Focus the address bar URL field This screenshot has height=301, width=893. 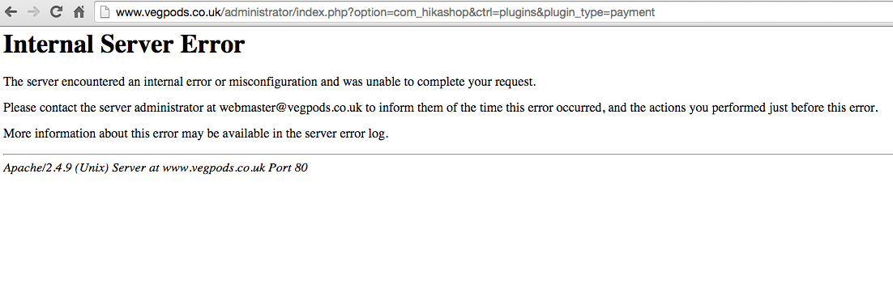(493, 11)
